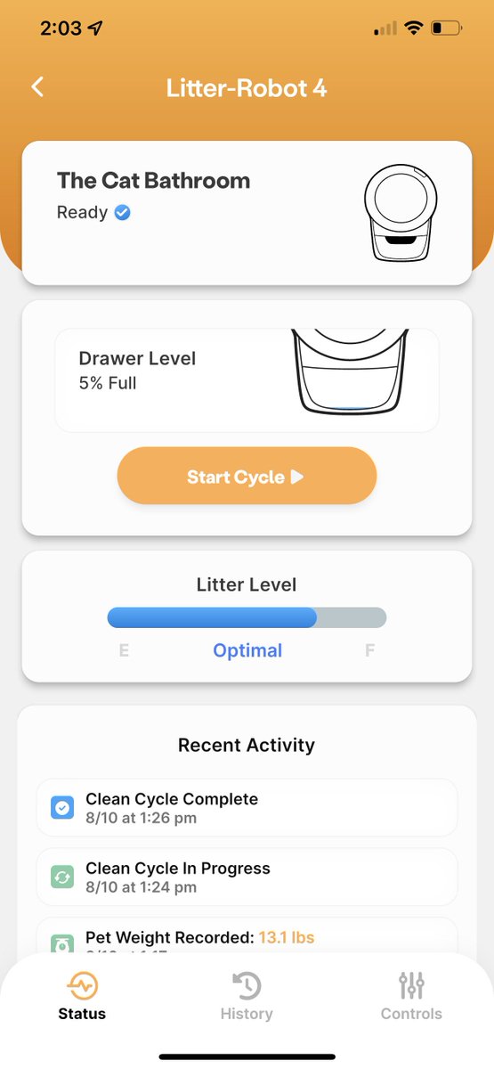The width and height of the screenshot is (494, 1069).
Task: Tap the Litter Level progress bar
Action: tap(247, 617)
